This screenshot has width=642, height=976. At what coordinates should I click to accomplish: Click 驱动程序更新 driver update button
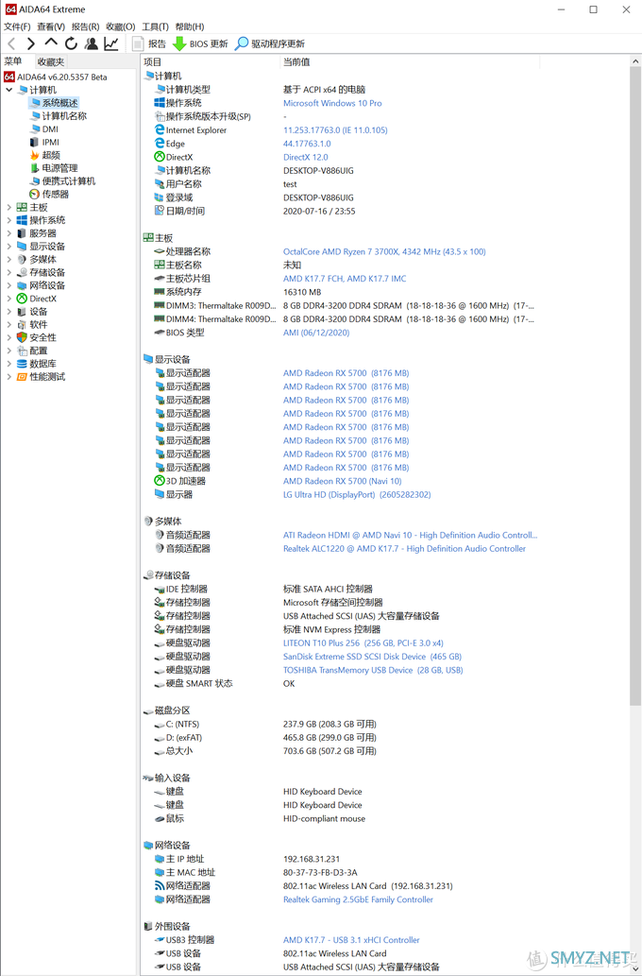click(x=270, y=43)
